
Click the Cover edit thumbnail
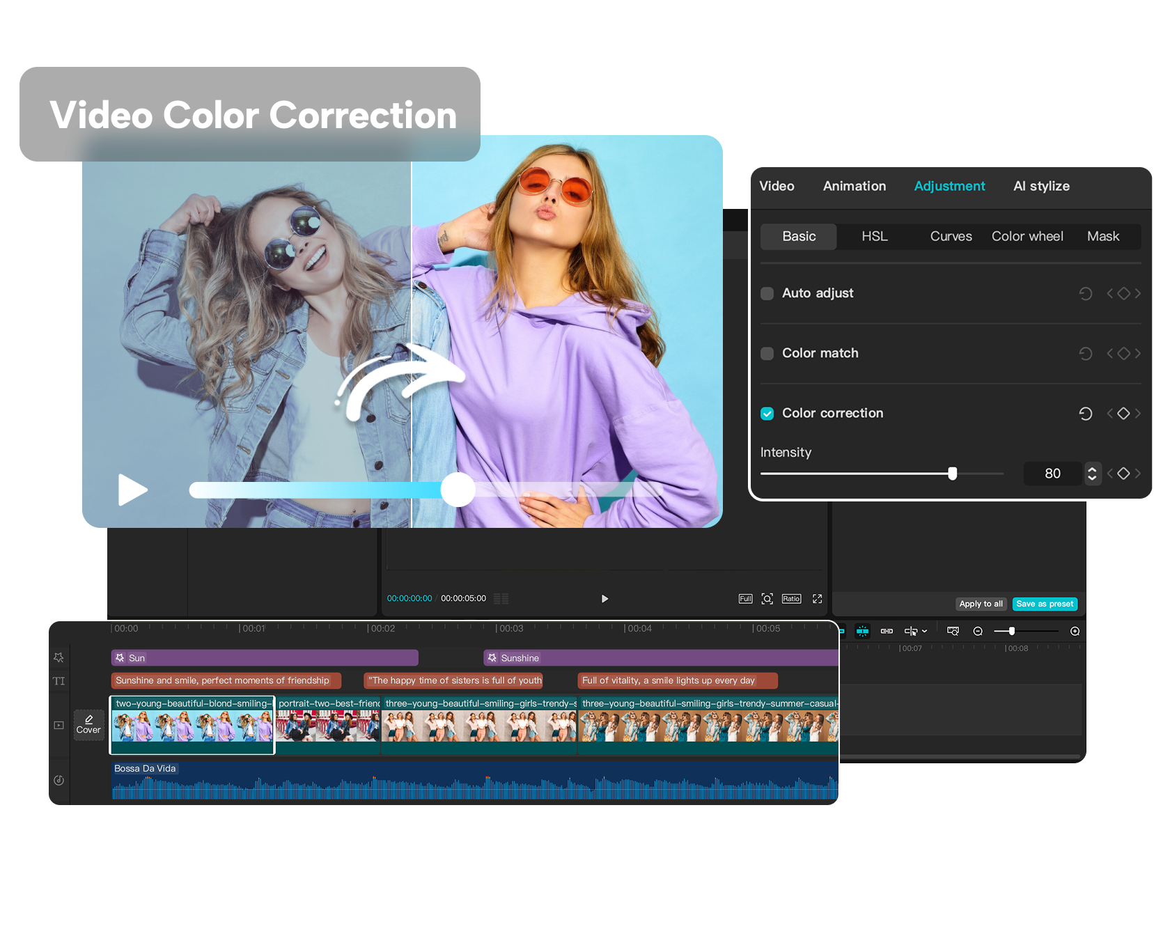[88, 724]
